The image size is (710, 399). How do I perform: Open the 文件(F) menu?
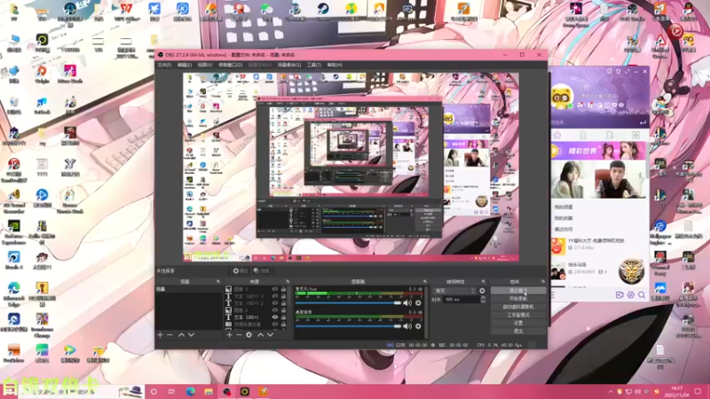[164, 65]
